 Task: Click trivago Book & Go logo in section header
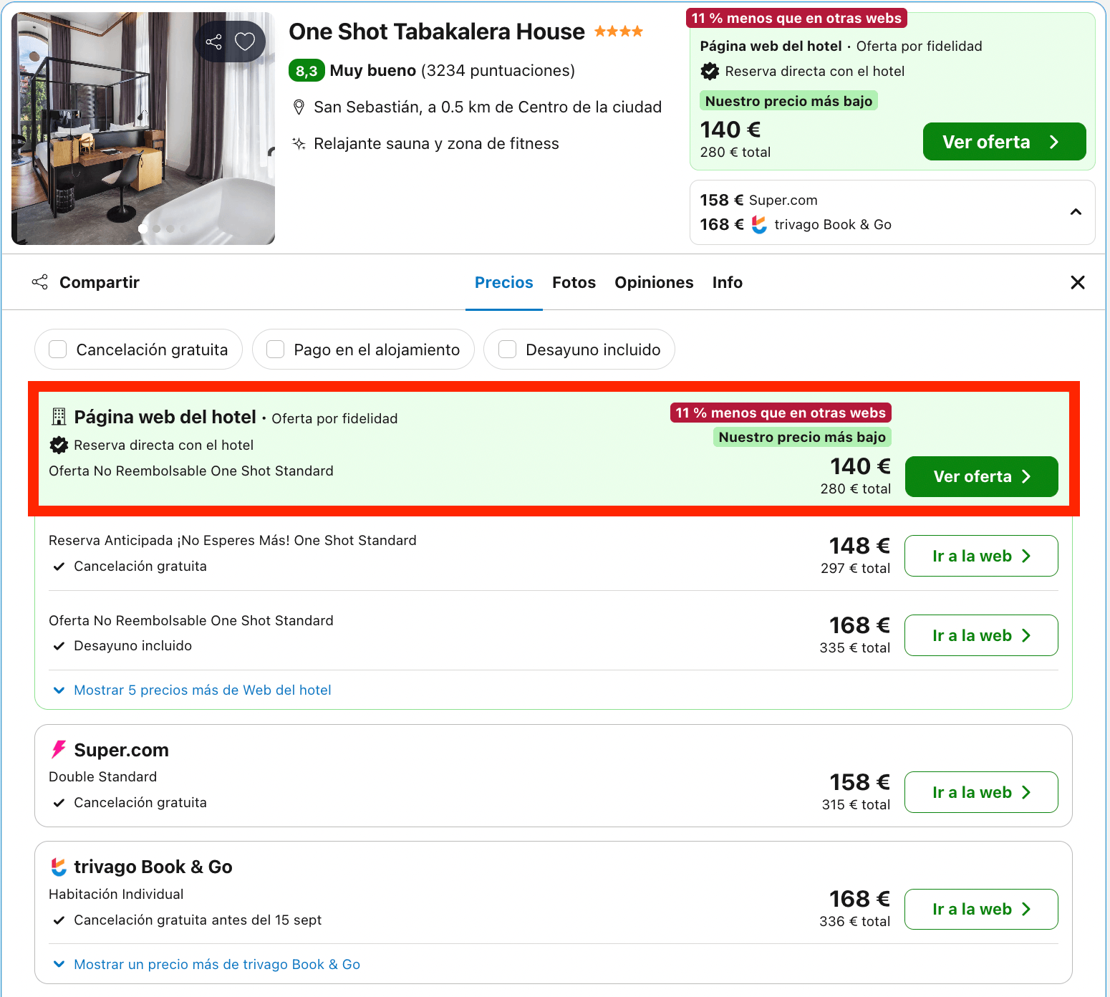point(59,867)
